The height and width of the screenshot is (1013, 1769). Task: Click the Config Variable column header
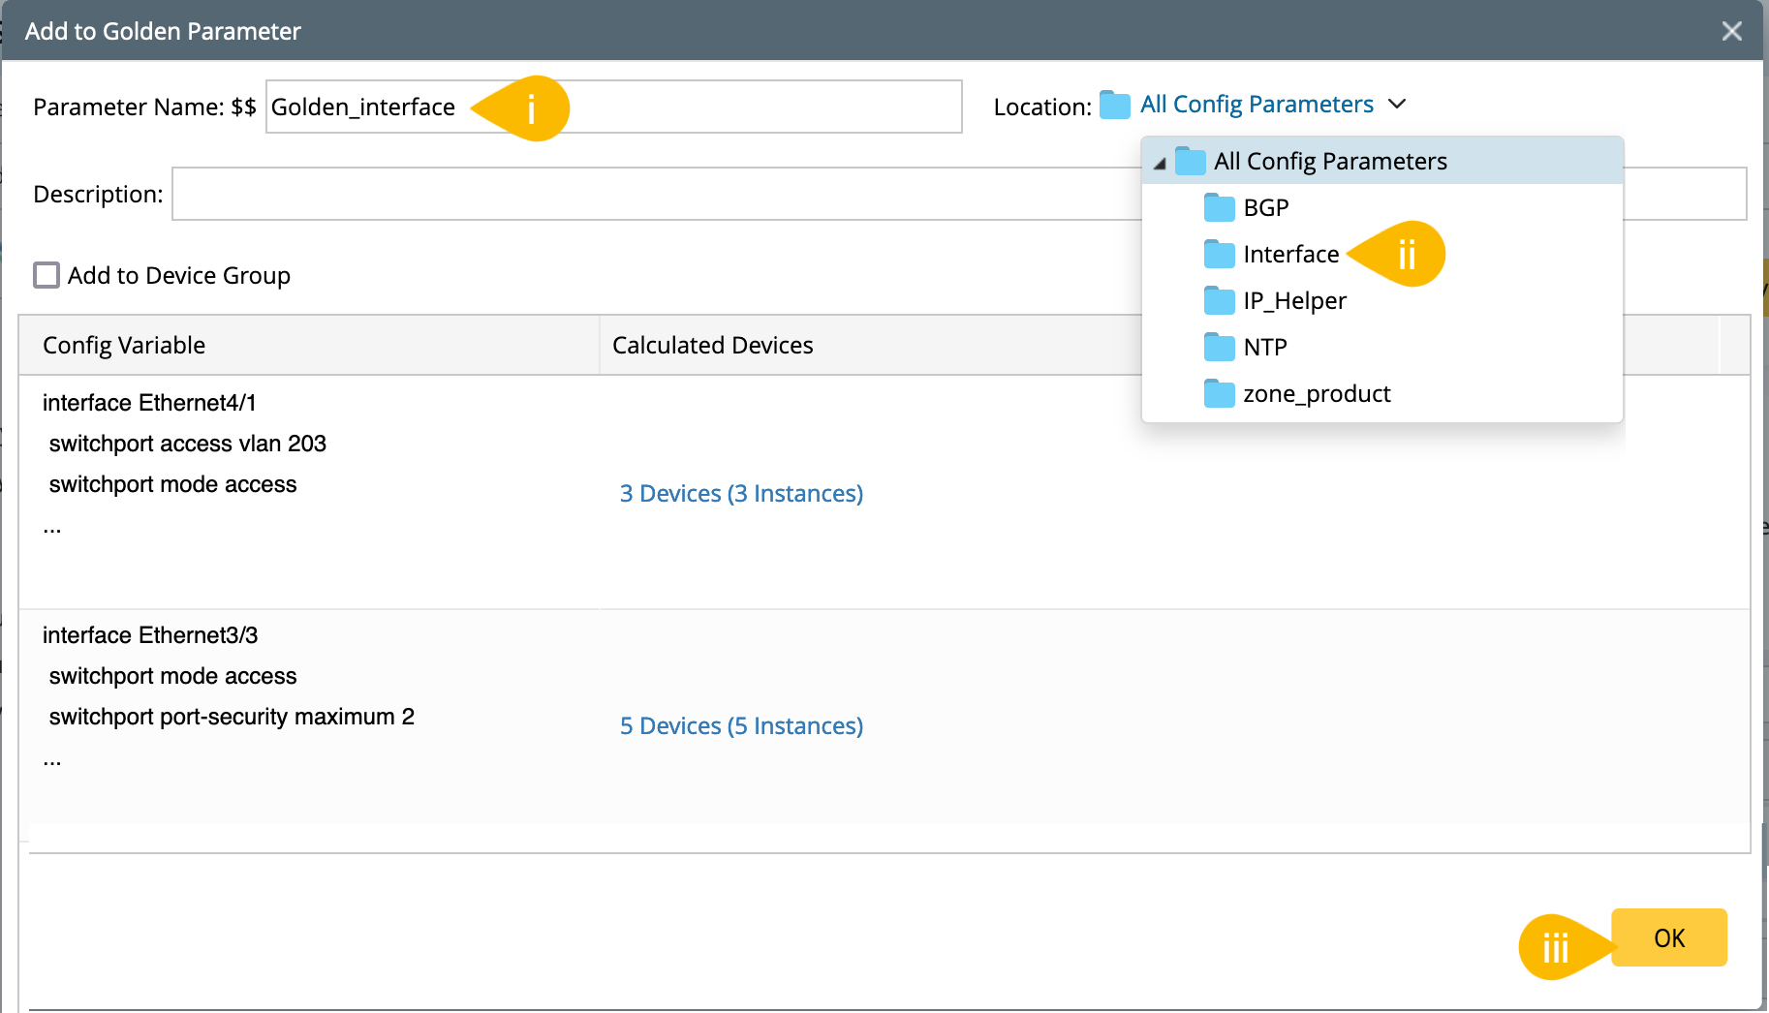coord(124,345)
